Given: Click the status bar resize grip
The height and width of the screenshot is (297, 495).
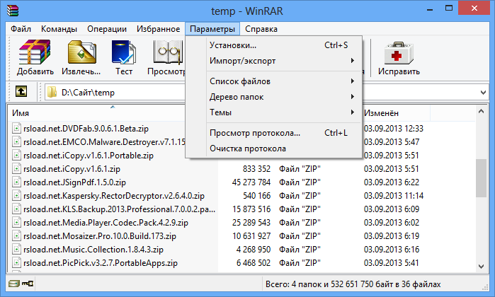Looking at the screenshot, I should 485,287.
